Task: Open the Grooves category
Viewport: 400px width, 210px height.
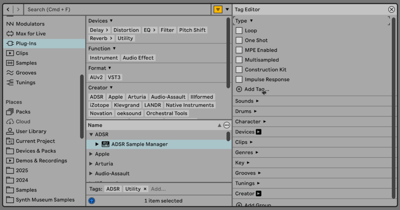Action: (45, 73)
